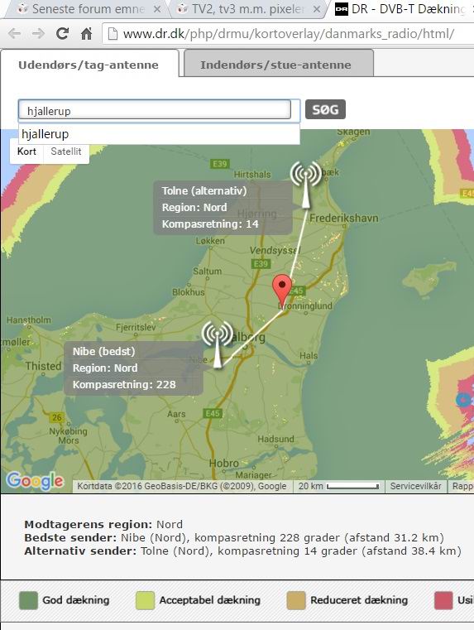Switch map to Satellit view

click(66, 151)
